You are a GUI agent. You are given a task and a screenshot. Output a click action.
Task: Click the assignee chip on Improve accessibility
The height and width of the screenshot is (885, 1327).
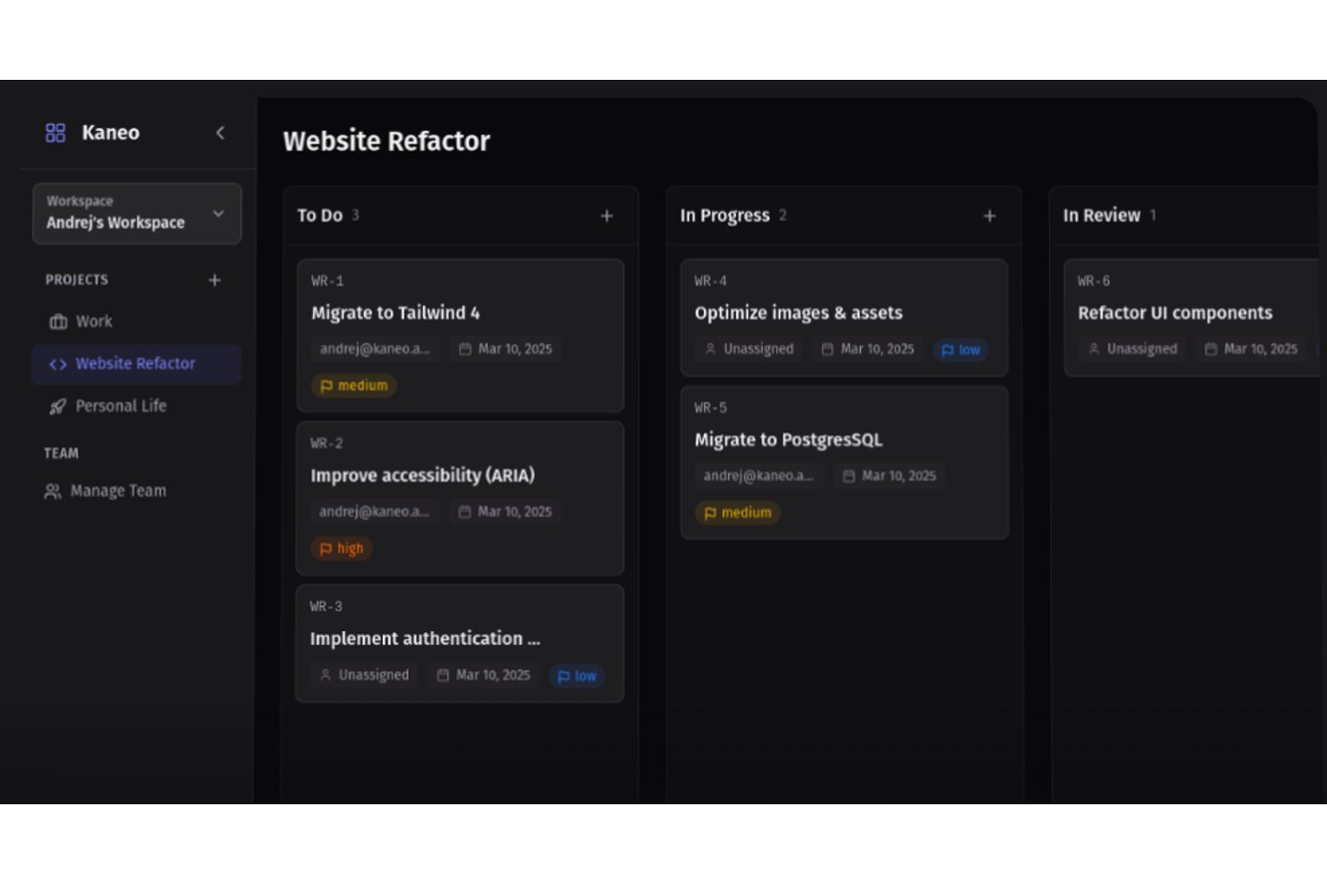[x=374, y=511]
